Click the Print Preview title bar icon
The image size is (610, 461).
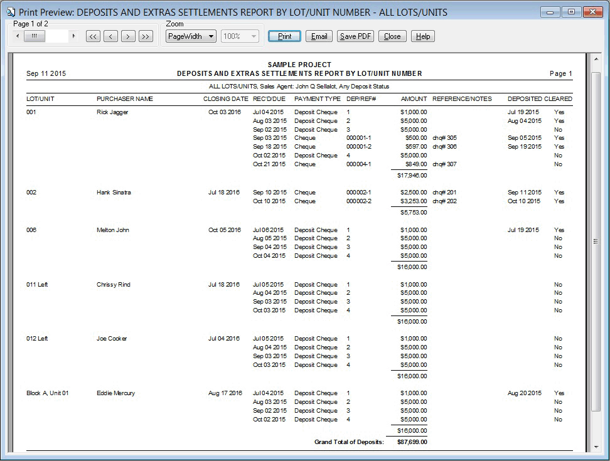click(11, 13)
